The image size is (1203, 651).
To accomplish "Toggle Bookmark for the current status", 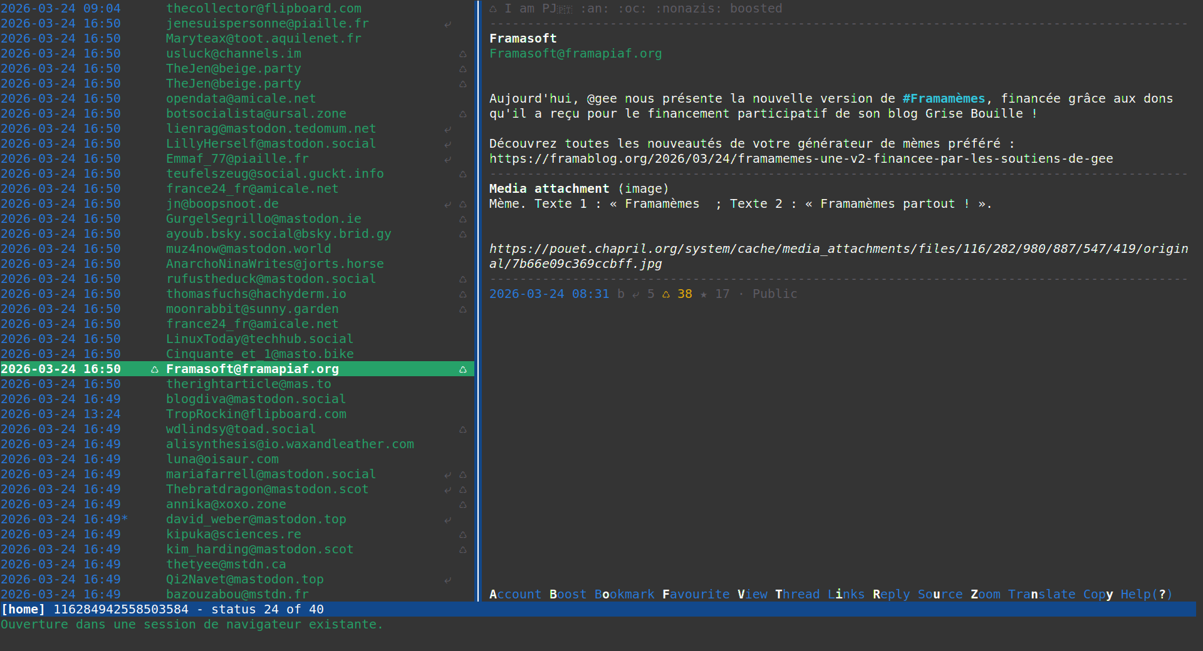I will coord(624,594).
